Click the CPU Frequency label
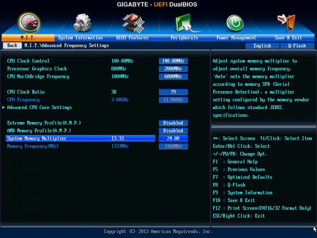 point(23,100)
